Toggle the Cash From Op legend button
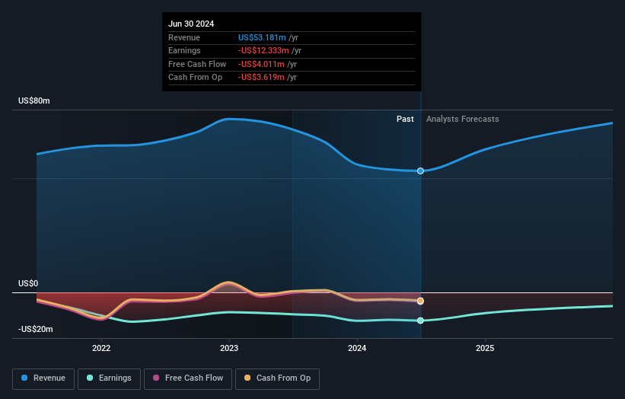This screenshot has width=625, height=399. coord(277,378)
